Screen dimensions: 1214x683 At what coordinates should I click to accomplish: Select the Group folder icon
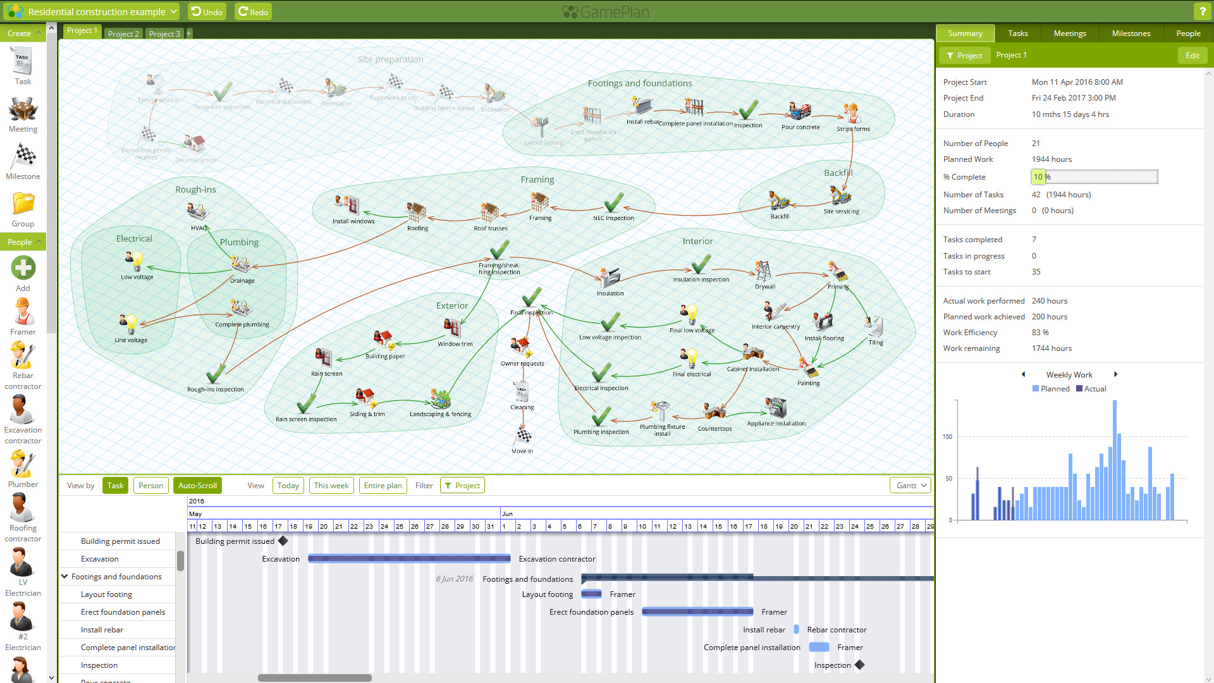coord(23,204)
